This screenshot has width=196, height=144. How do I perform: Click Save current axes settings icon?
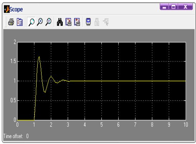[x=68, y=22]
